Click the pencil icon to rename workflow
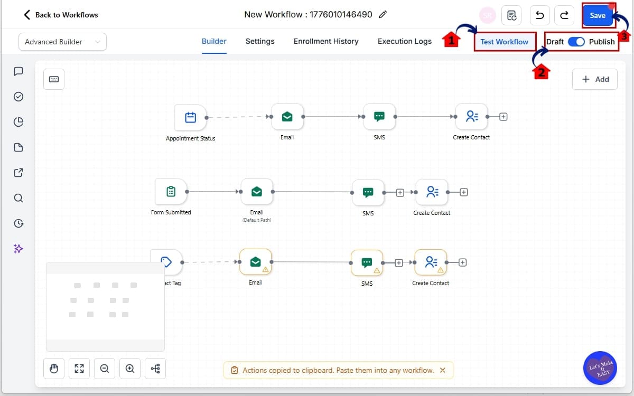This screenshot has width=634, height=396. coord(383,15)
